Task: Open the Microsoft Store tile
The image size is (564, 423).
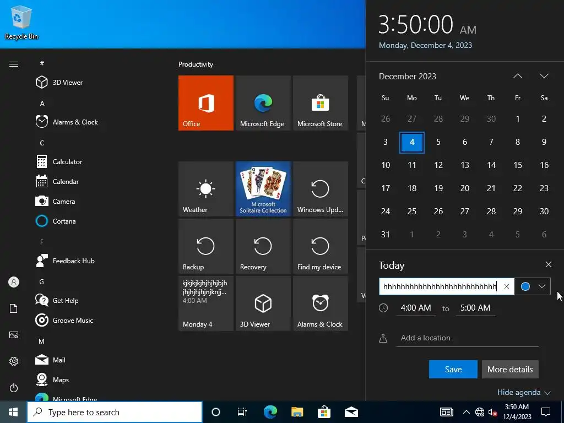Action: [321, 103]
